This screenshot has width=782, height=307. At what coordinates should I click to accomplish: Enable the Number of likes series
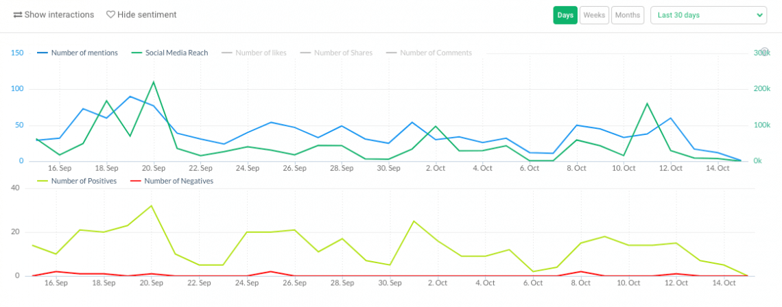261,53
